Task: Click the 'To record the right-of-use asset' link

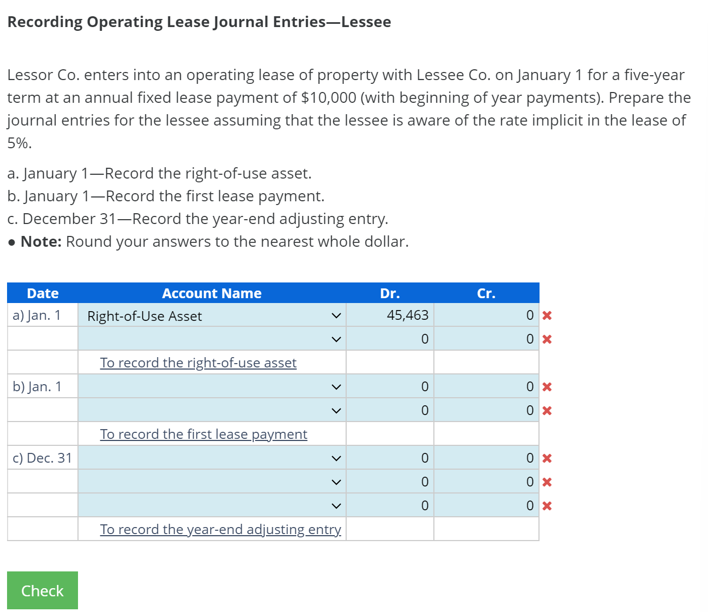Action: point(198,363)
